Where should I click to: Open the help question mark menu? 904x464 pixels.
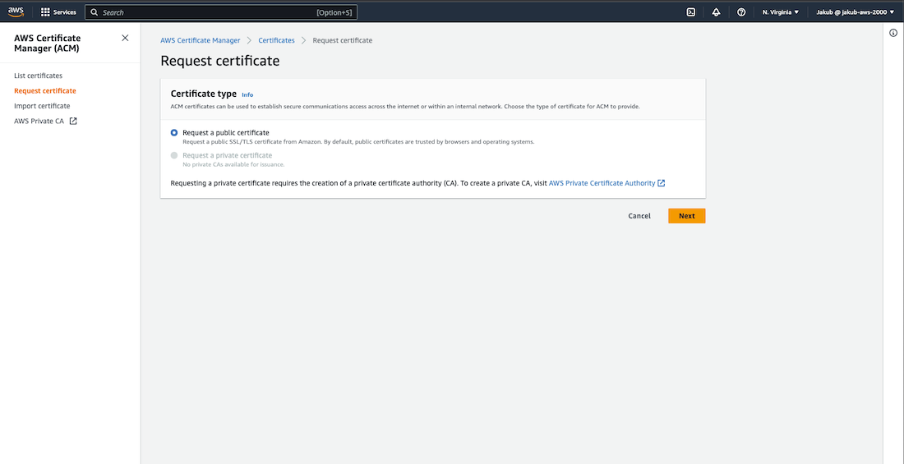click(x=741, y=12)
